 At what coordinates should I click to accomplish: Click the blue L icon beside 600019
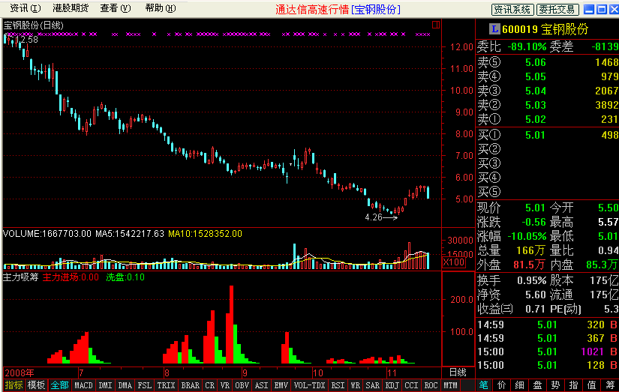tap(494, 28)
